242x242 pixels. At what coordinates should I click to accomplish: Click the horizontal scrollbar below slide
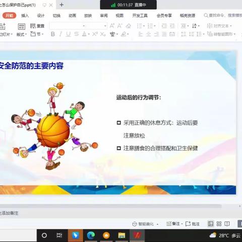110,206
